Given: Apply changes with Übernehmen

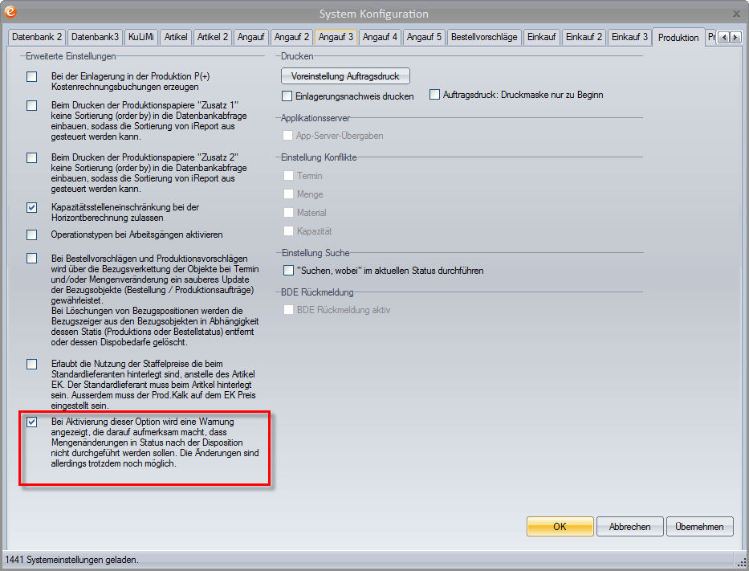Looking at the screenshot, I should pyautogui.click(x=699, y=527).
